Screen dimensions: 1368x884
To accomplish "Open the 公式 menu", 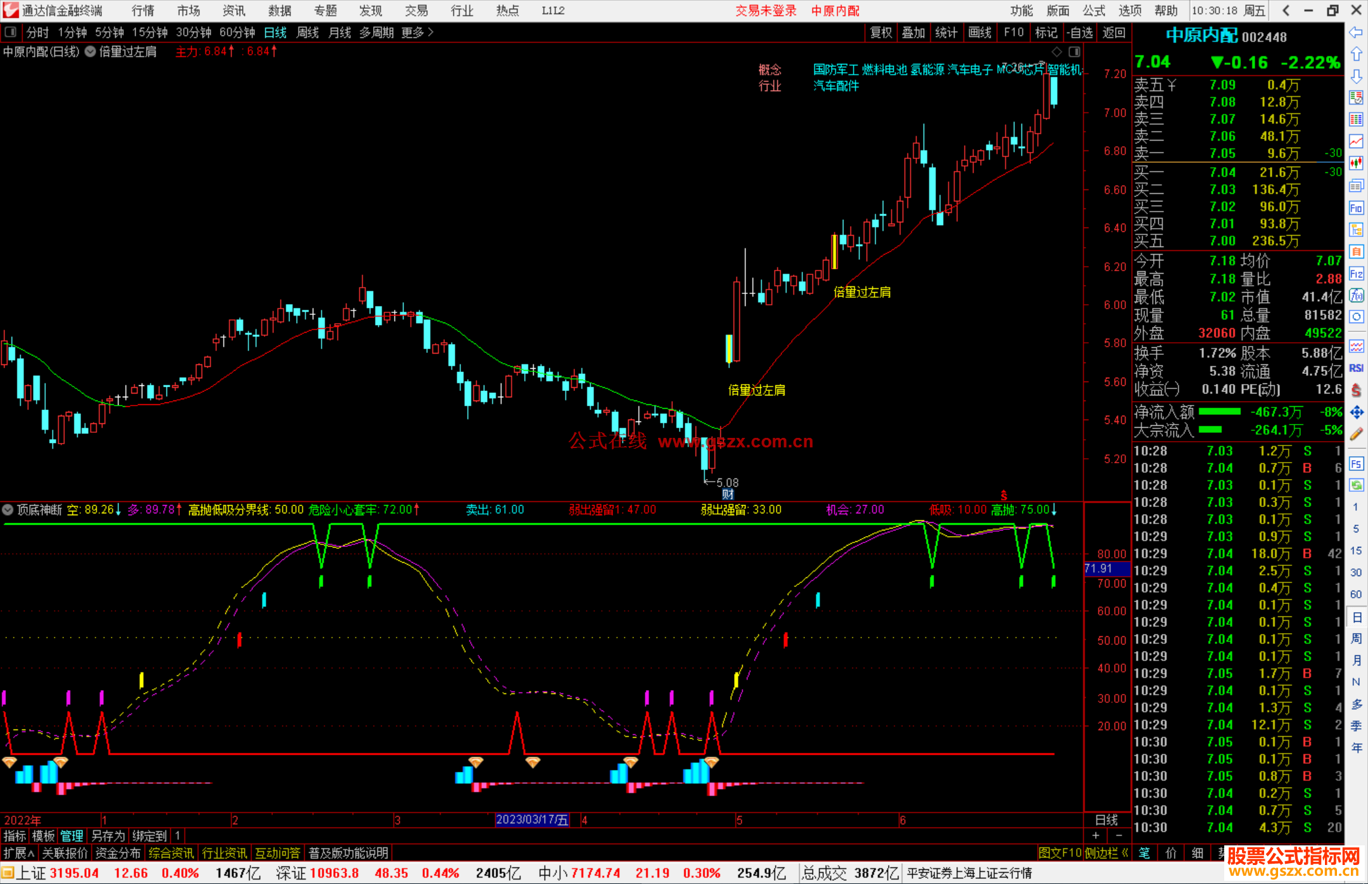I will (x=1094, y=11).
